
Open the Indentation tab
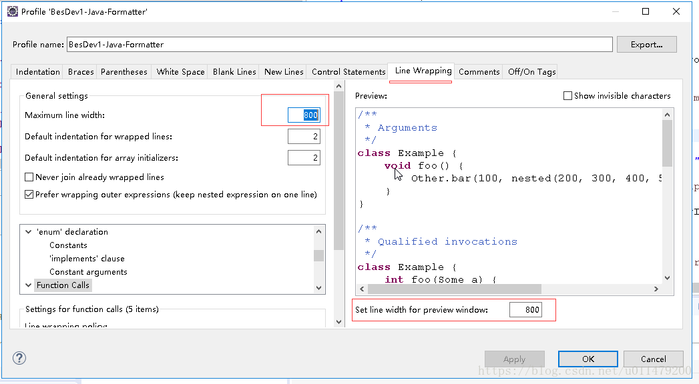click(x=37, y=71)
